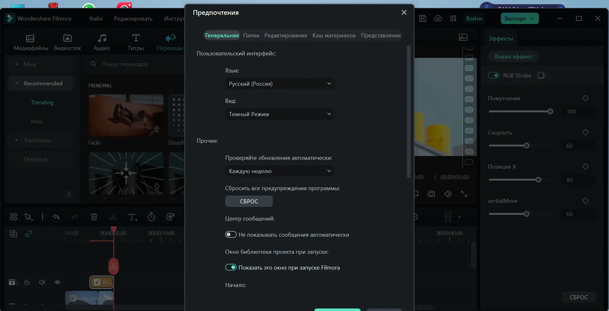The height and width of the screenshot is (311, 609).
Task: Delete selected clip with trash icon
Action: tap(94, 217)
